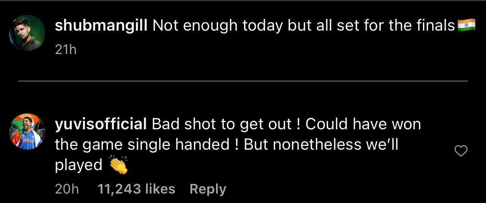Viewport: 486px width, 203px height.
Task: Reply to yuvisofficial's comment
Action: (x=208, y=189)
